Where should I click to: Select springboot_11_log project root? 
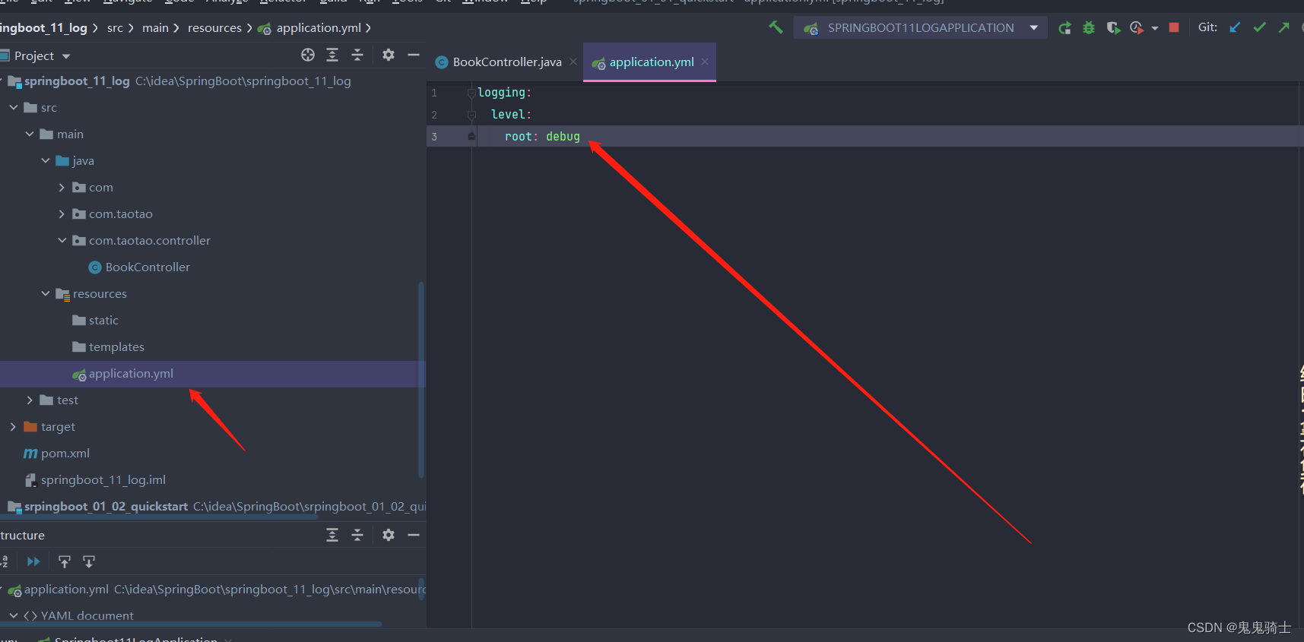(x=77, y=81)
